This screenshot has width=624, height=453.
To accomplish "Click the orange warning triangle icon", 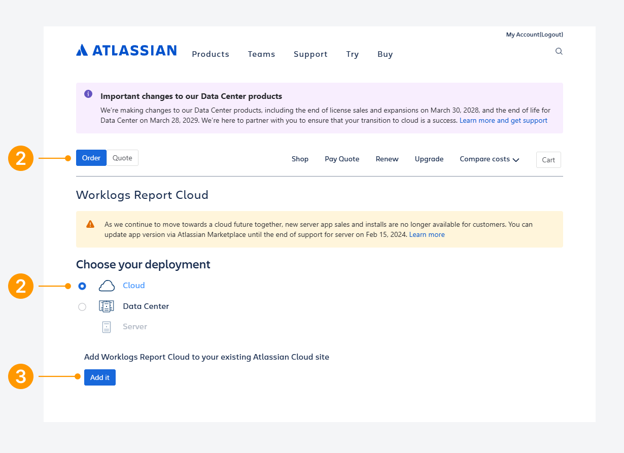I will pos(90,224).
